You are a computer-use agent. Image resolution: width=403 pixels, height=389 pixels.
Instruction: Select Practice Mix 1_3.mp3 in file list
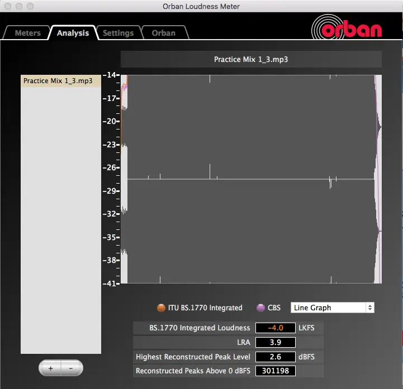(60, 81)
